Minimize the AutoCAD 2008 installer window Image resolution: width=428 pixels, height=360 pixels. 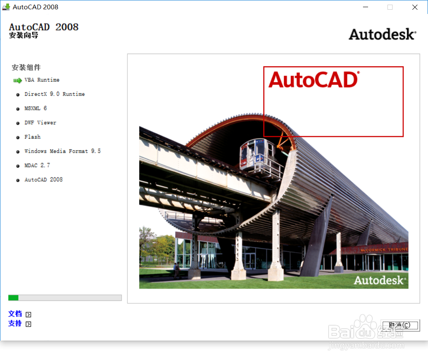point(366,7)
